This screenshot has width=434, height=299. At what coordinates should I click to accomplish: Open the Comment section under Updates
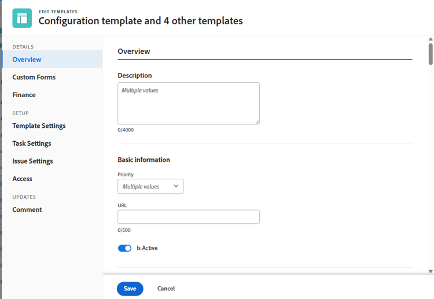(x=27, y=209)
